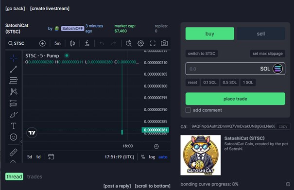Open the 5m timeframe dropdown
Screen dimensions: 294x190
click(57, 43)
